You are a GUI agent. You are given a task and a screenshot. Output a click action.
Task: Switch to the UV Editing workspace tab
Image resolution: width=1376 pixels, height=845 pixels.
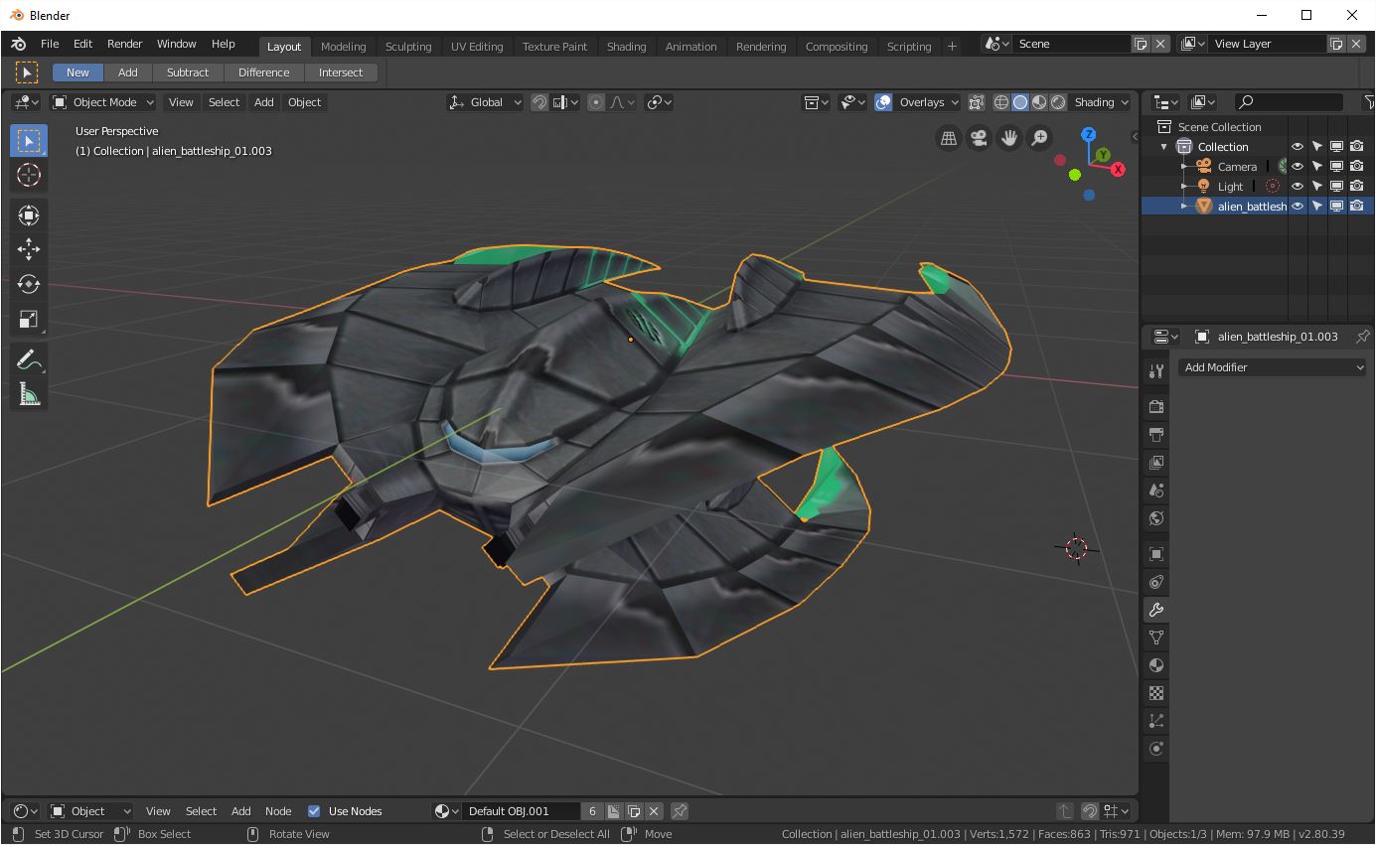477,47
